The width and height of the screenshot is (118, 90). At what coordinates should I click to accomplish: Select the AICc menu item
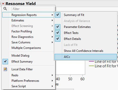tap(86, 57)
